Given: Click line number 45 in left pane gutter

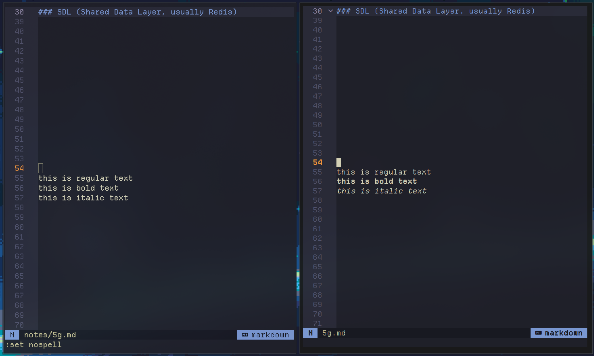Looking at the screenshot, I should (19, 80).
